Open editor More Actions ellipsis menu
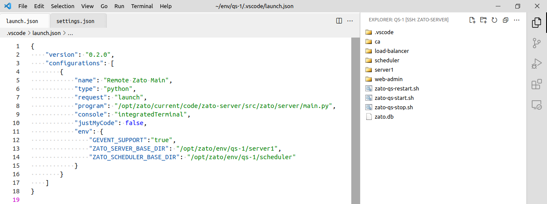 [x=350, y=20]
